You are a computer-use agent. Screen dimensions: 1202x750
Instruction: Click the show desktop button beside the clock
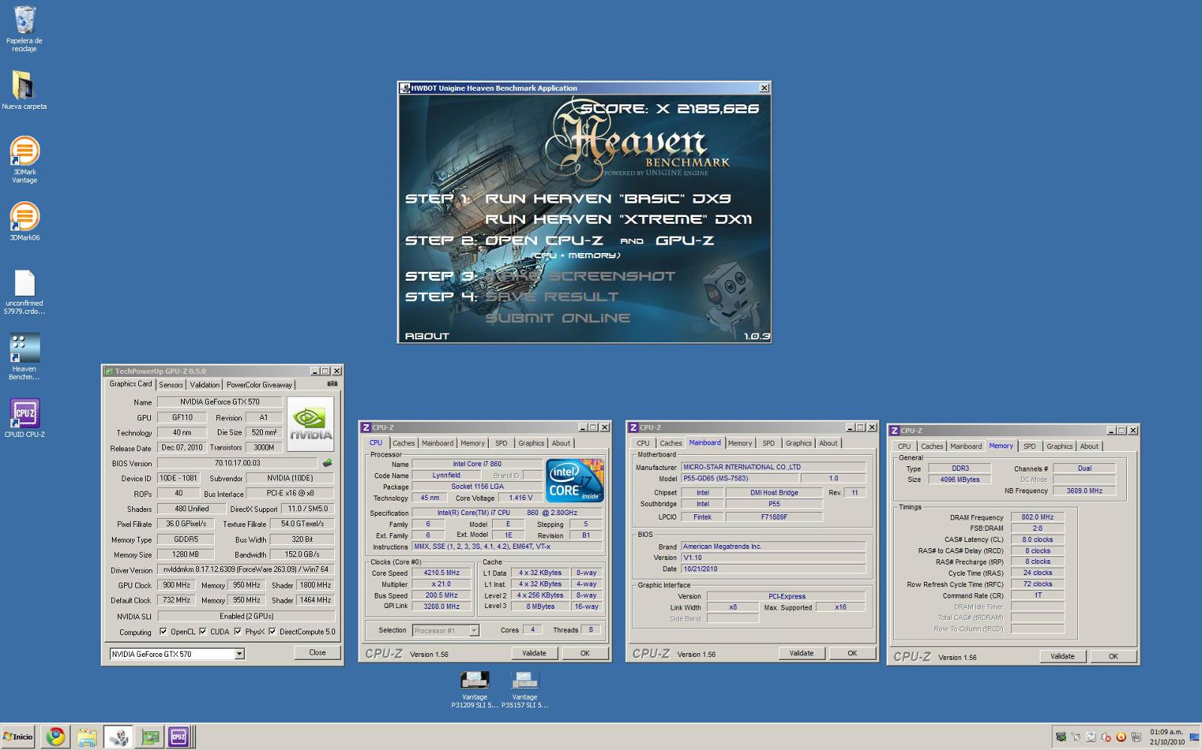click(x=1194, y=737)
